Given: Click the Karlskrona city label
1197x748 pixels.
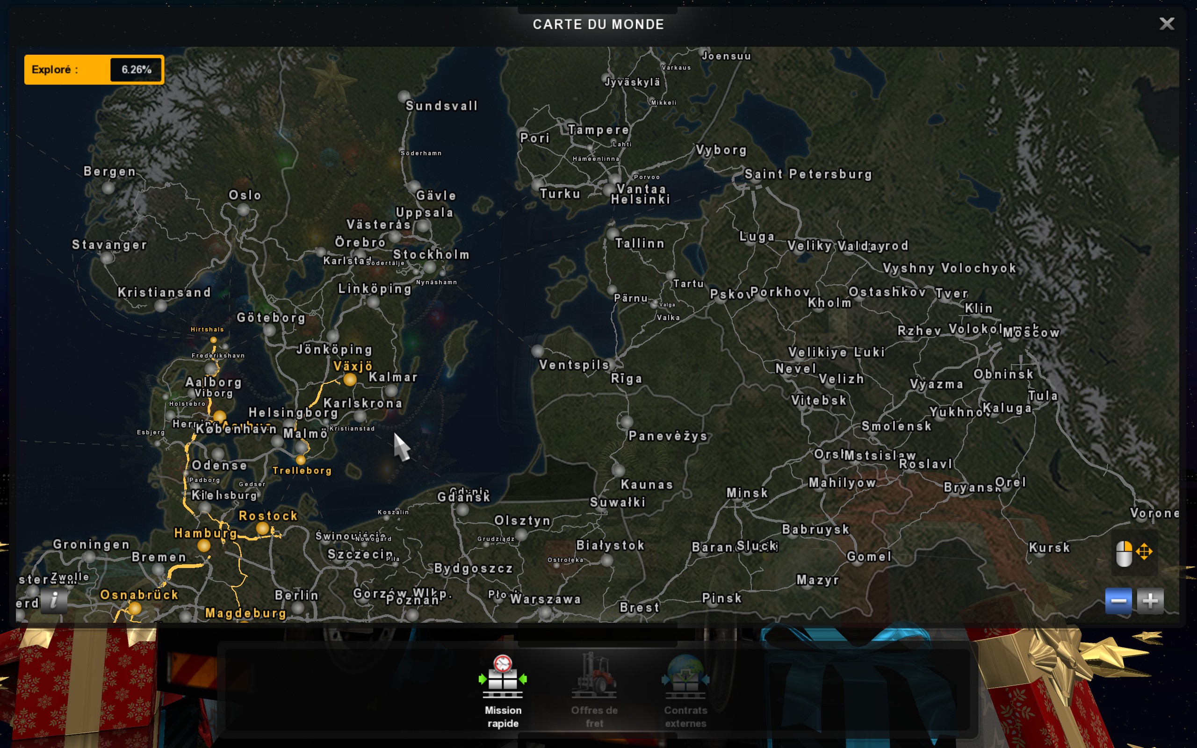Looking at the screenshot, I should pyautogui.click(x=362, y=403).
